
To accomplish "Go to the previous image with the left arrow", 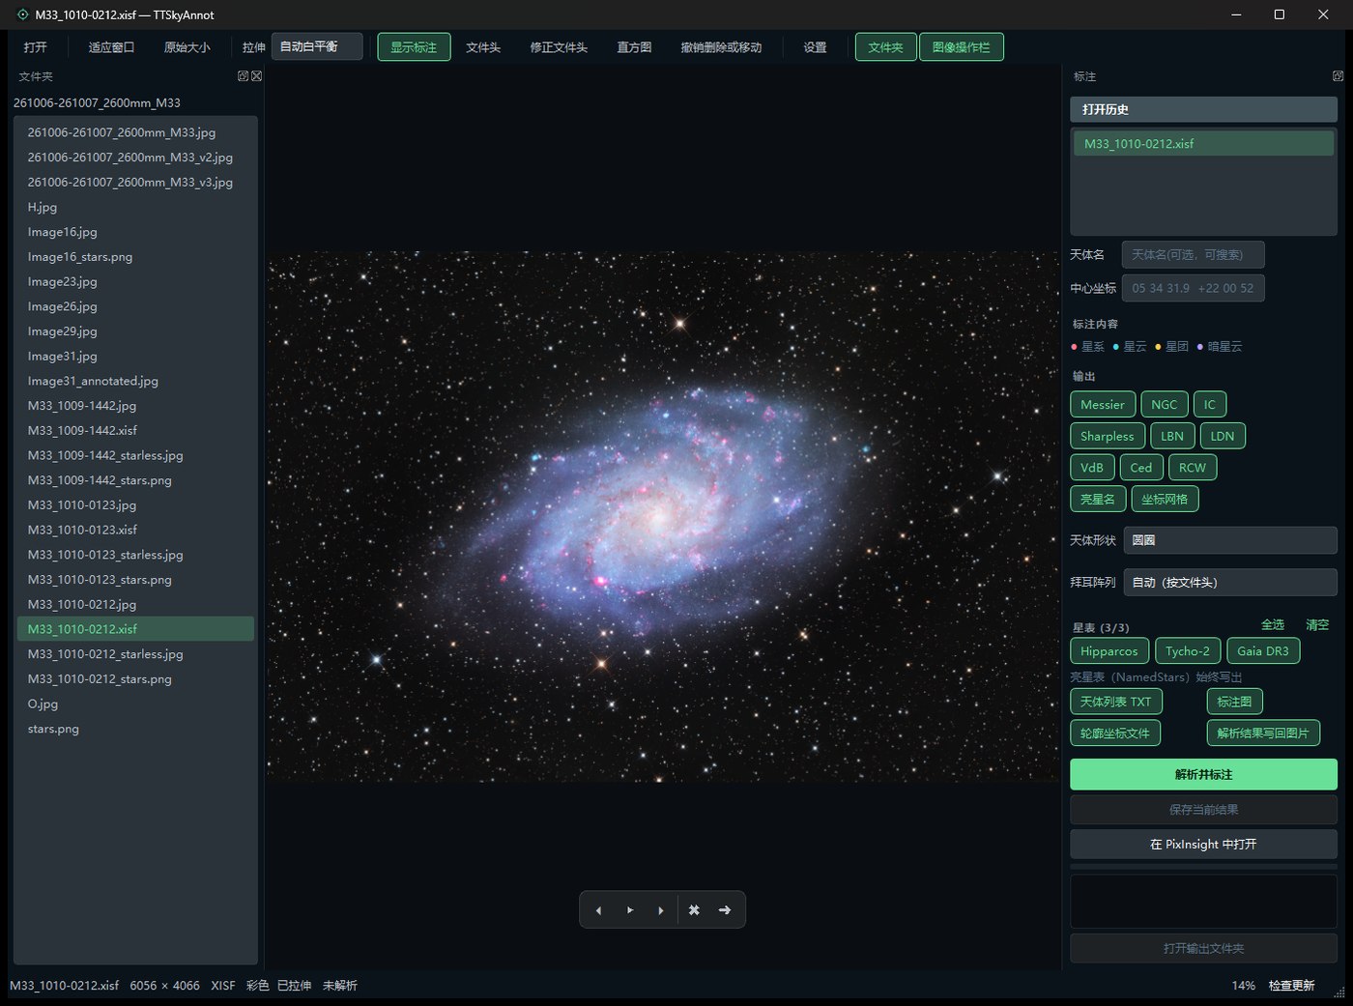I will click(598, 910).
